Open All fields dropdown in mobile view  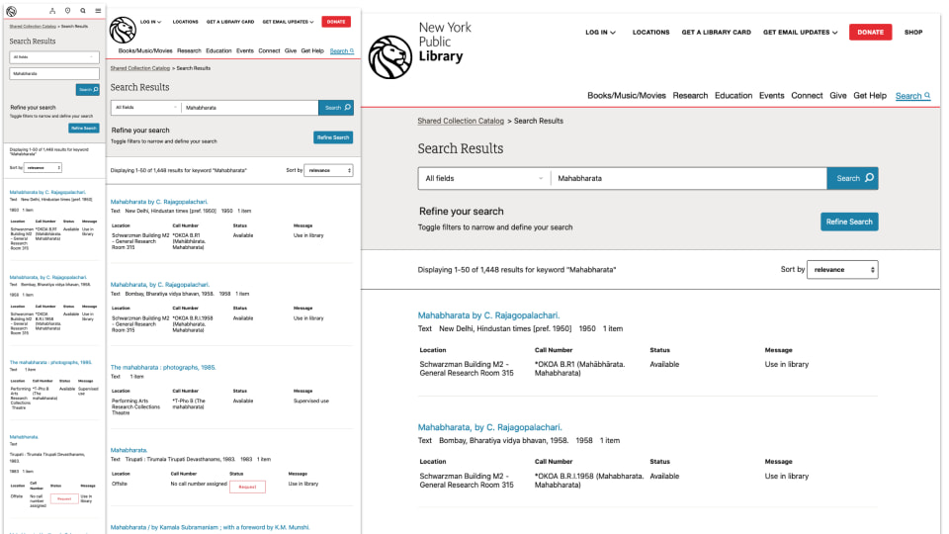pyautogui.click(x=53, y=57)
